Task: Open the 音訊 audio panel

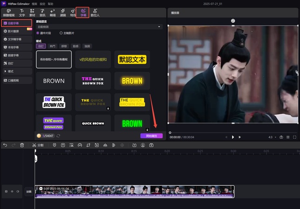Action: (42, 13)
